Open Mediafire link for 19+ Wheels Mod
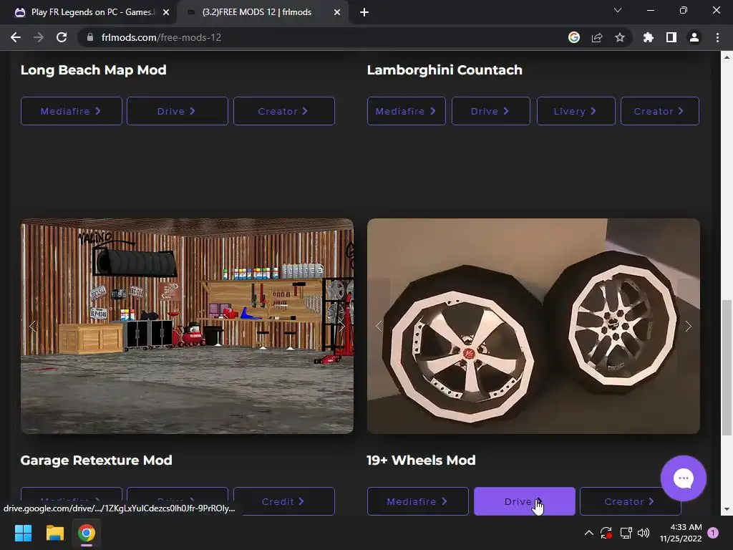 (418, 501)
